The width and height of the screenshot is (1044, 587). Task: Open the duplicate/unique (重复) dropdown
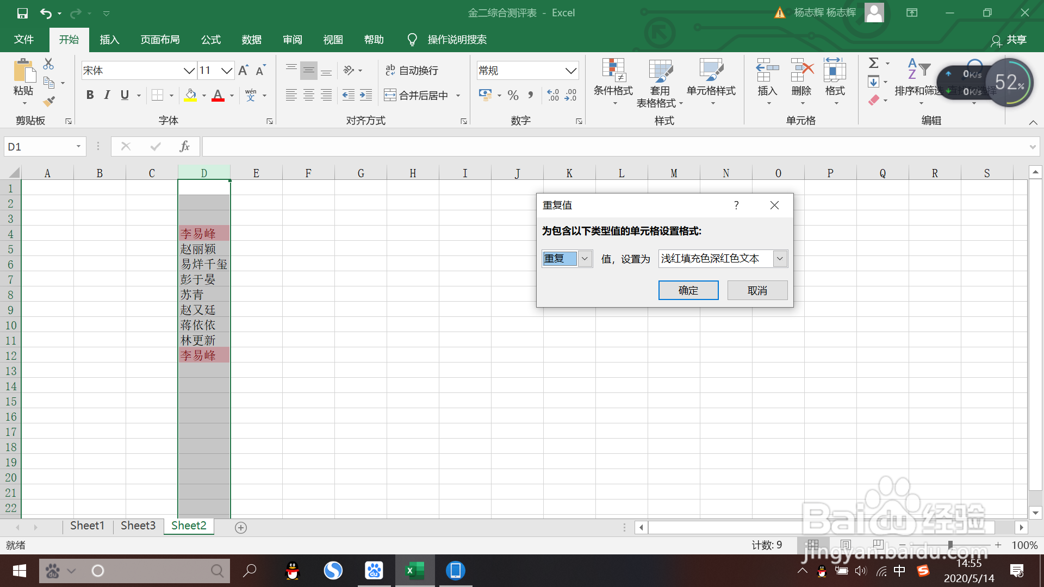click(x=585, y=259)
